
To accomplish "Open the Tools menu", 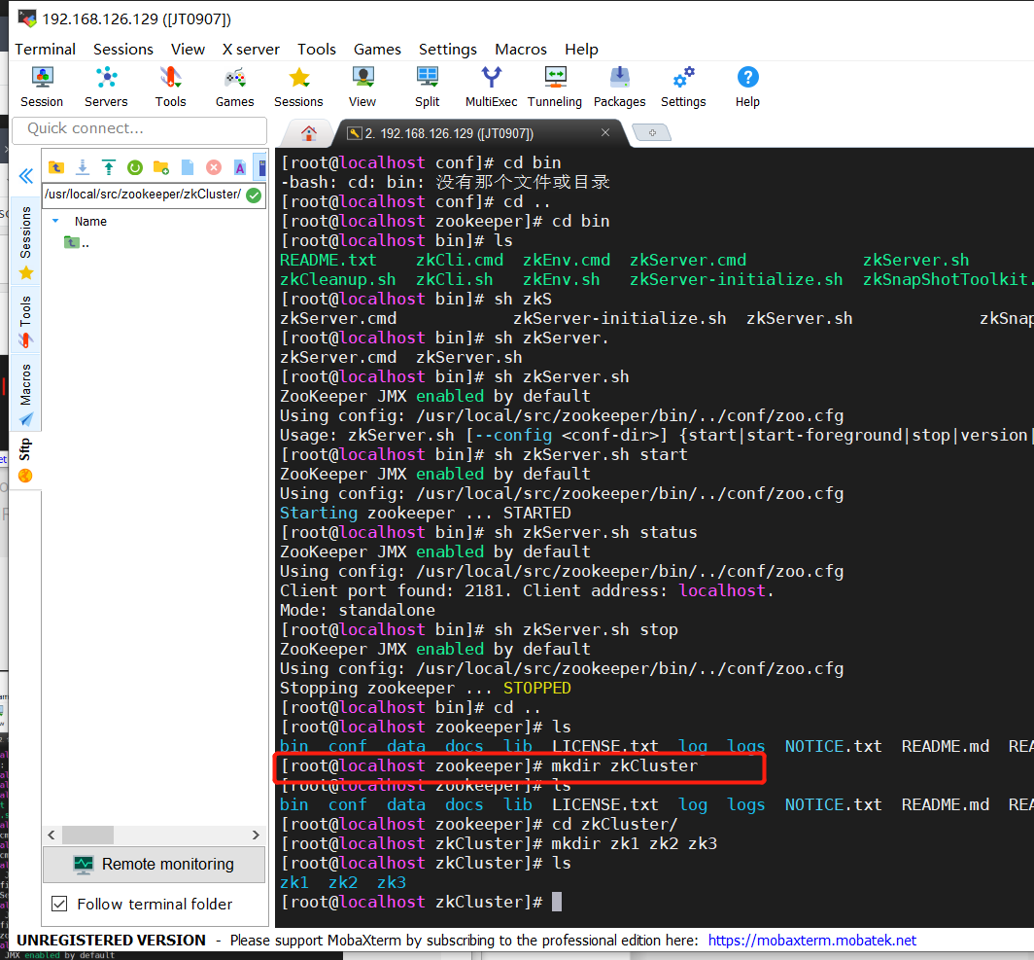I will pyautogui.click(x=317, y=50).
